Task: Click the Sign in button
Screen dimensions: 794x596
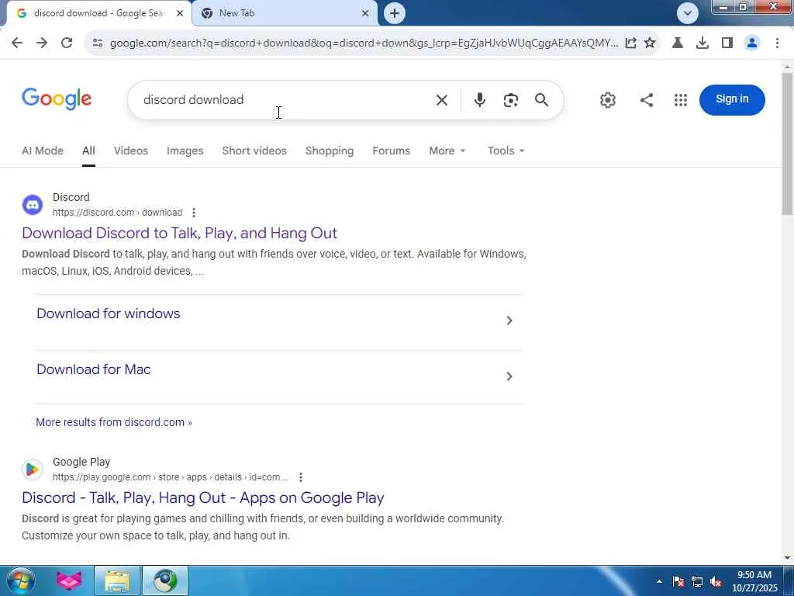Action: [732, 100]
